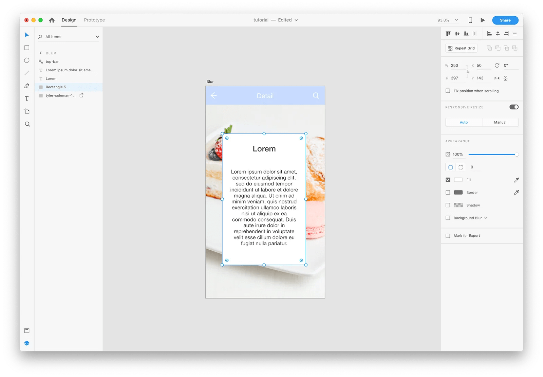Open the All Items filter dropdown

[97, 37]
